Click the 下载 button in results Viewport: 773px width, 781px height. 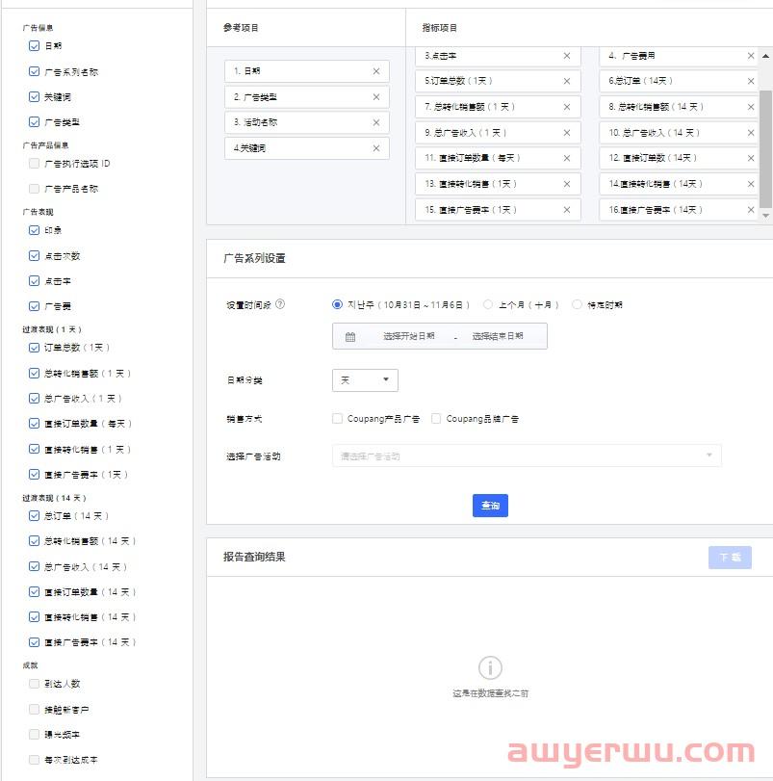[729, 558]
